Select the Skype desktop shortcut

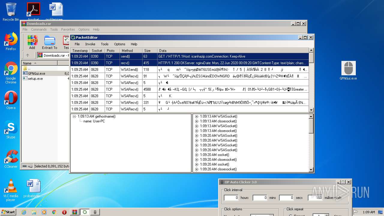[x=11, y=130]
